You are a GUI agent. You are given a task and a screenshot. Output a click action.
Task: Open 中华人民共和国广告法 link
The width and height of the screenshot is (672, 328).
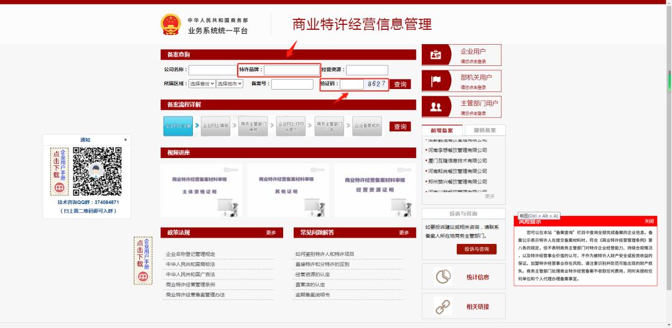click(x=191, y=274)
